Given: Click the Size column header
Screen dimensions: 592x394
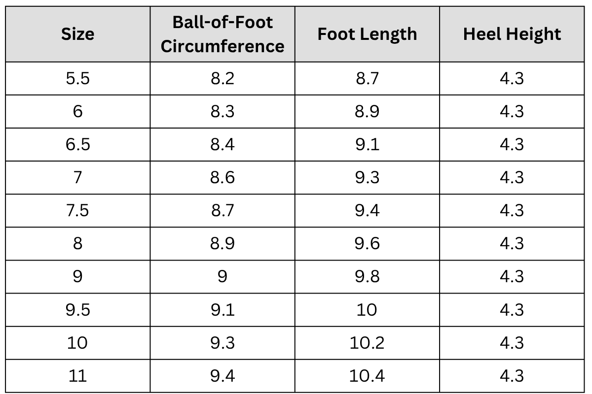Looking at the screenshot, I should (x=77, y=34).
